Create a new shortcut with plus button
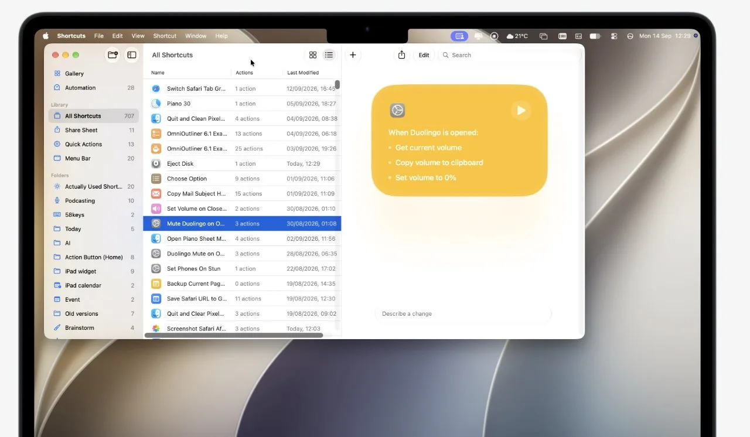The image size is (750, 437). [x=353, y=55]
